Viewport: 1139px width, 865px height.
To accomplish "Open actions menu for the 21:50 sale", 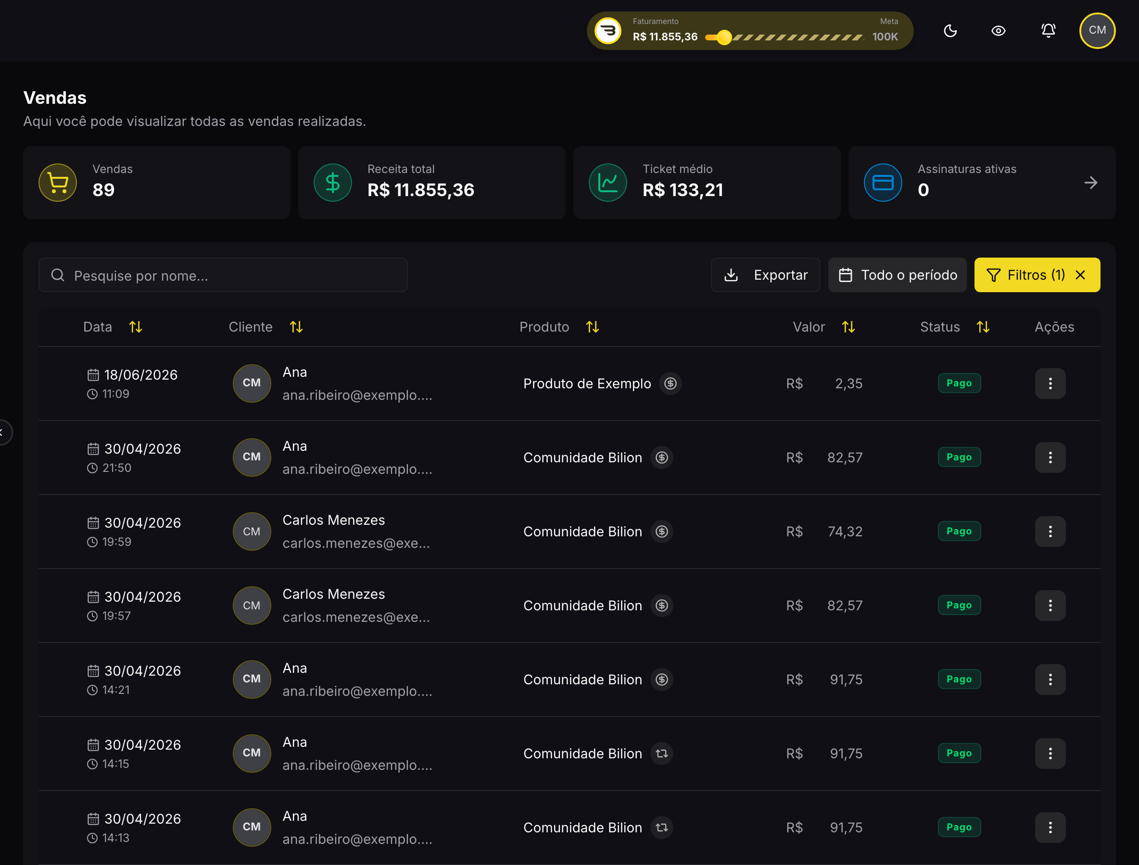I will tap(1050, 457).
